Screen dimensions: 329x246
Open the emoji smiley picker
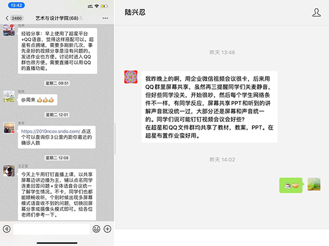(96, 229)
